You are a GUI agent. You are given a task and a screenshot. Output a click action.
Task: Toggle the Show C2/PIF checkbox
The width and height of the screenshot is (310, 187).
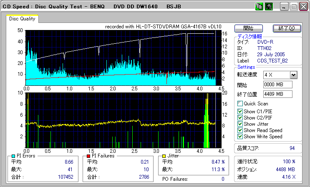click(240, 118)
